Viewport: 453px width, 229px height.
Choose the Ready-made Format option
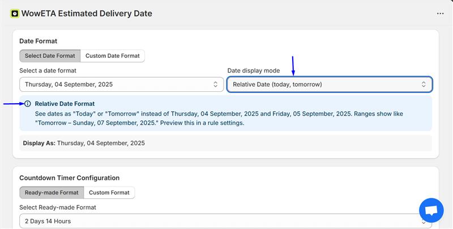51,193
